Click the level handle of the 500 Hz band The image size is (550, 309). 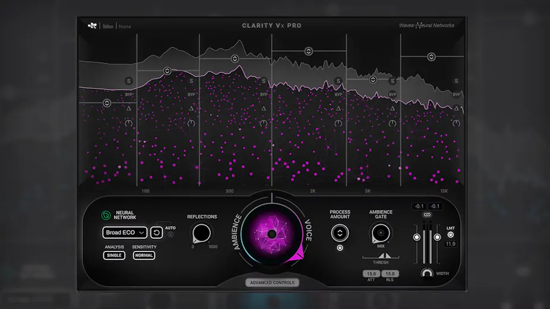(x=235, y=59)
